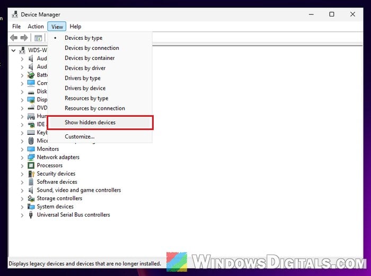Expand Sound, video and game controllers
Screen dimensions: 371x276
[x=22, y=191]
